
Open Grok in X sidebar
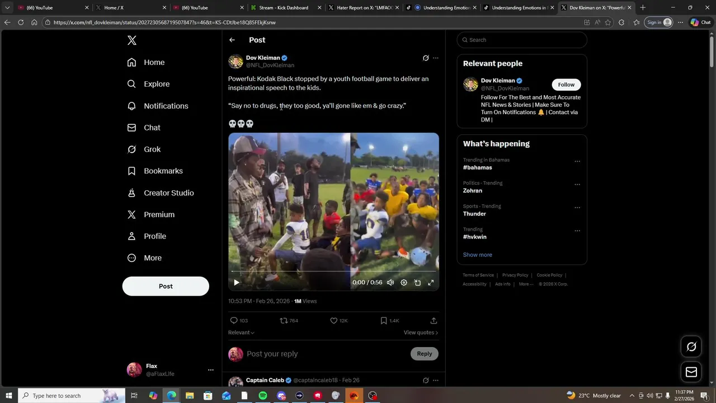point(144,149)
